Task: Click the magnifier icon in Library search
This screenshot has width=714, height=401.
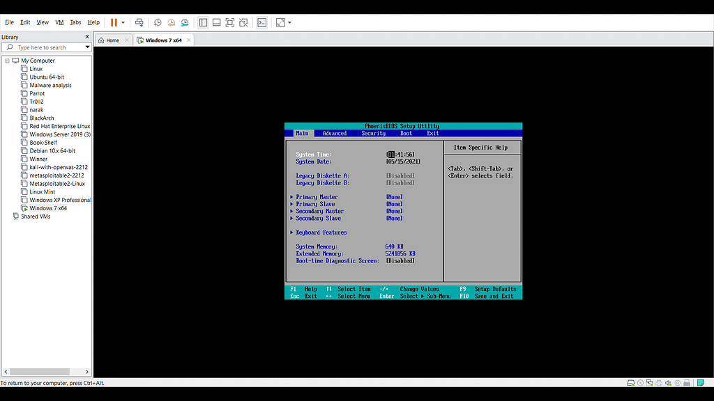Action: pos(10,47)
